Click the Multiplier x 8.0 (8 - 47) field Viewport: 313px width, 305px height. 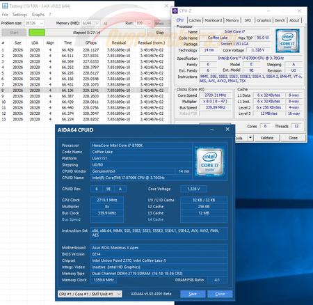(216, 102)
